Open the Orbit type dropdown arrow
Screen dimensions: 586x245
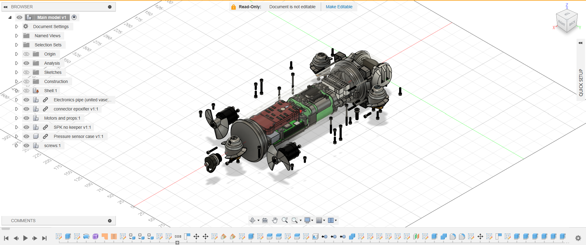(x=258, y=220)
